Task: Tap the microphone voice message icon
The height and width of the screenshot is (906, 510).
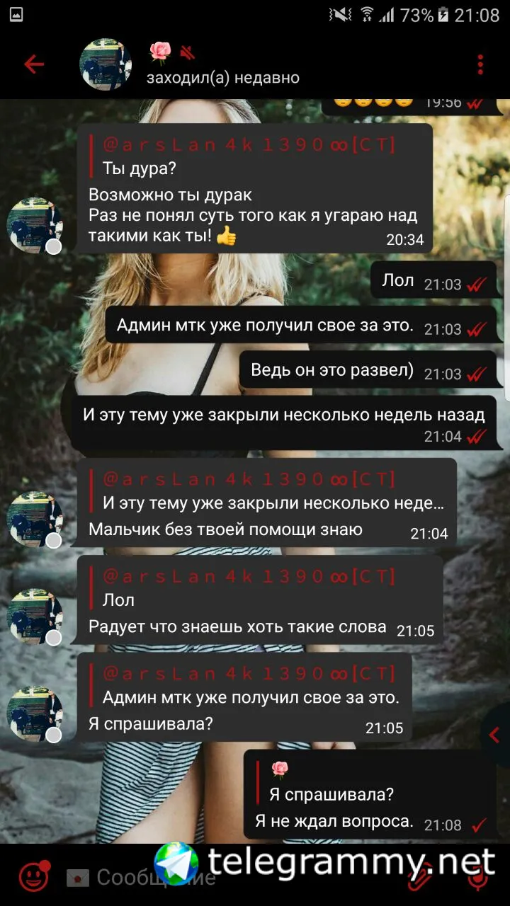Action: (479, 878)
